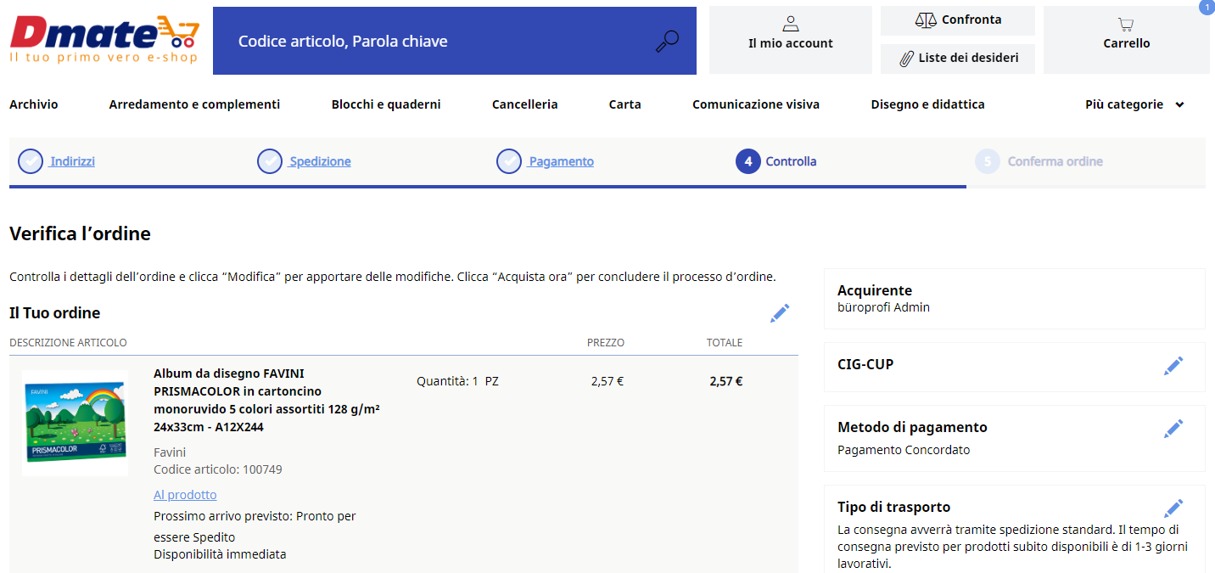The height and width of the screenshot is (573, 1215).
Task: Open the shopping cart icon
Action: click(x=1126, y=25)
